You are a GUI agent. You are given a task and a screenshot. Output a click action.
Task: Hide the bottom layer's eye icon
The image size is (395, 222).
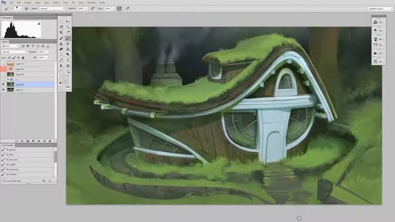(3, 89)
